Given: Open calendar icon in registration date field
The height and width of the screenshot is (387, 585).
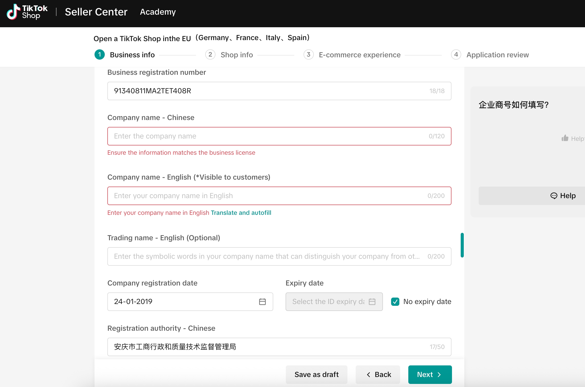Looking at the screenshot, I should pyautogui.click(x=262, y=301).
